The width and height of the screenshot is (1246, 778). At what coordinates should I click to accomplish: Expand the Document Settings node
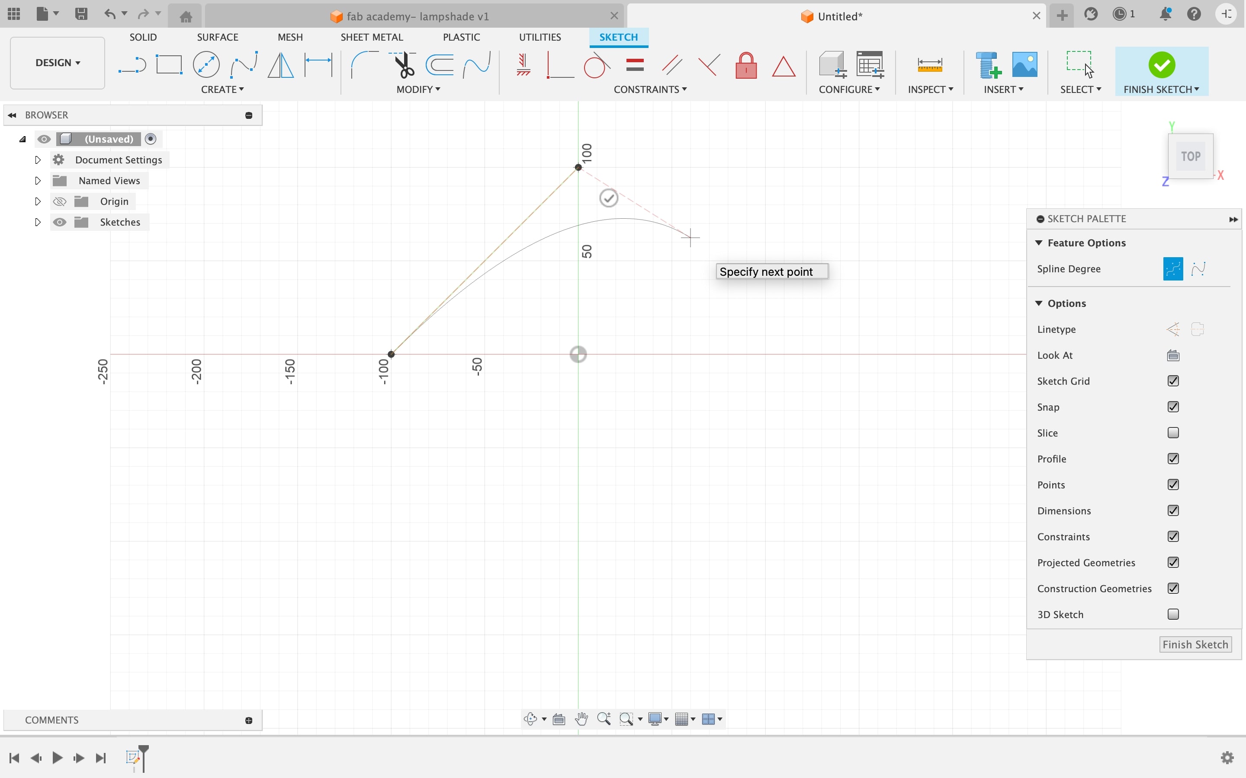[x=38, y=160]
